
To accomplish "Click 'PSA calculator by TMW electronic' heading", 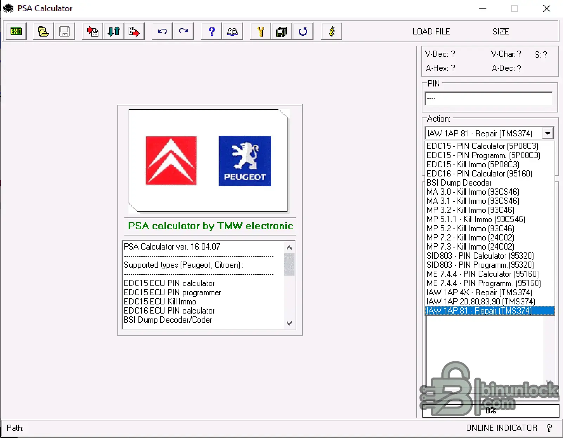I will 211,226.
